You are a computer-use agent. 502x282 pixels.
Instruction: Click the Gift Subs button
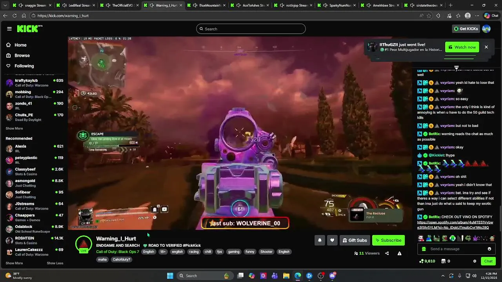355,240
